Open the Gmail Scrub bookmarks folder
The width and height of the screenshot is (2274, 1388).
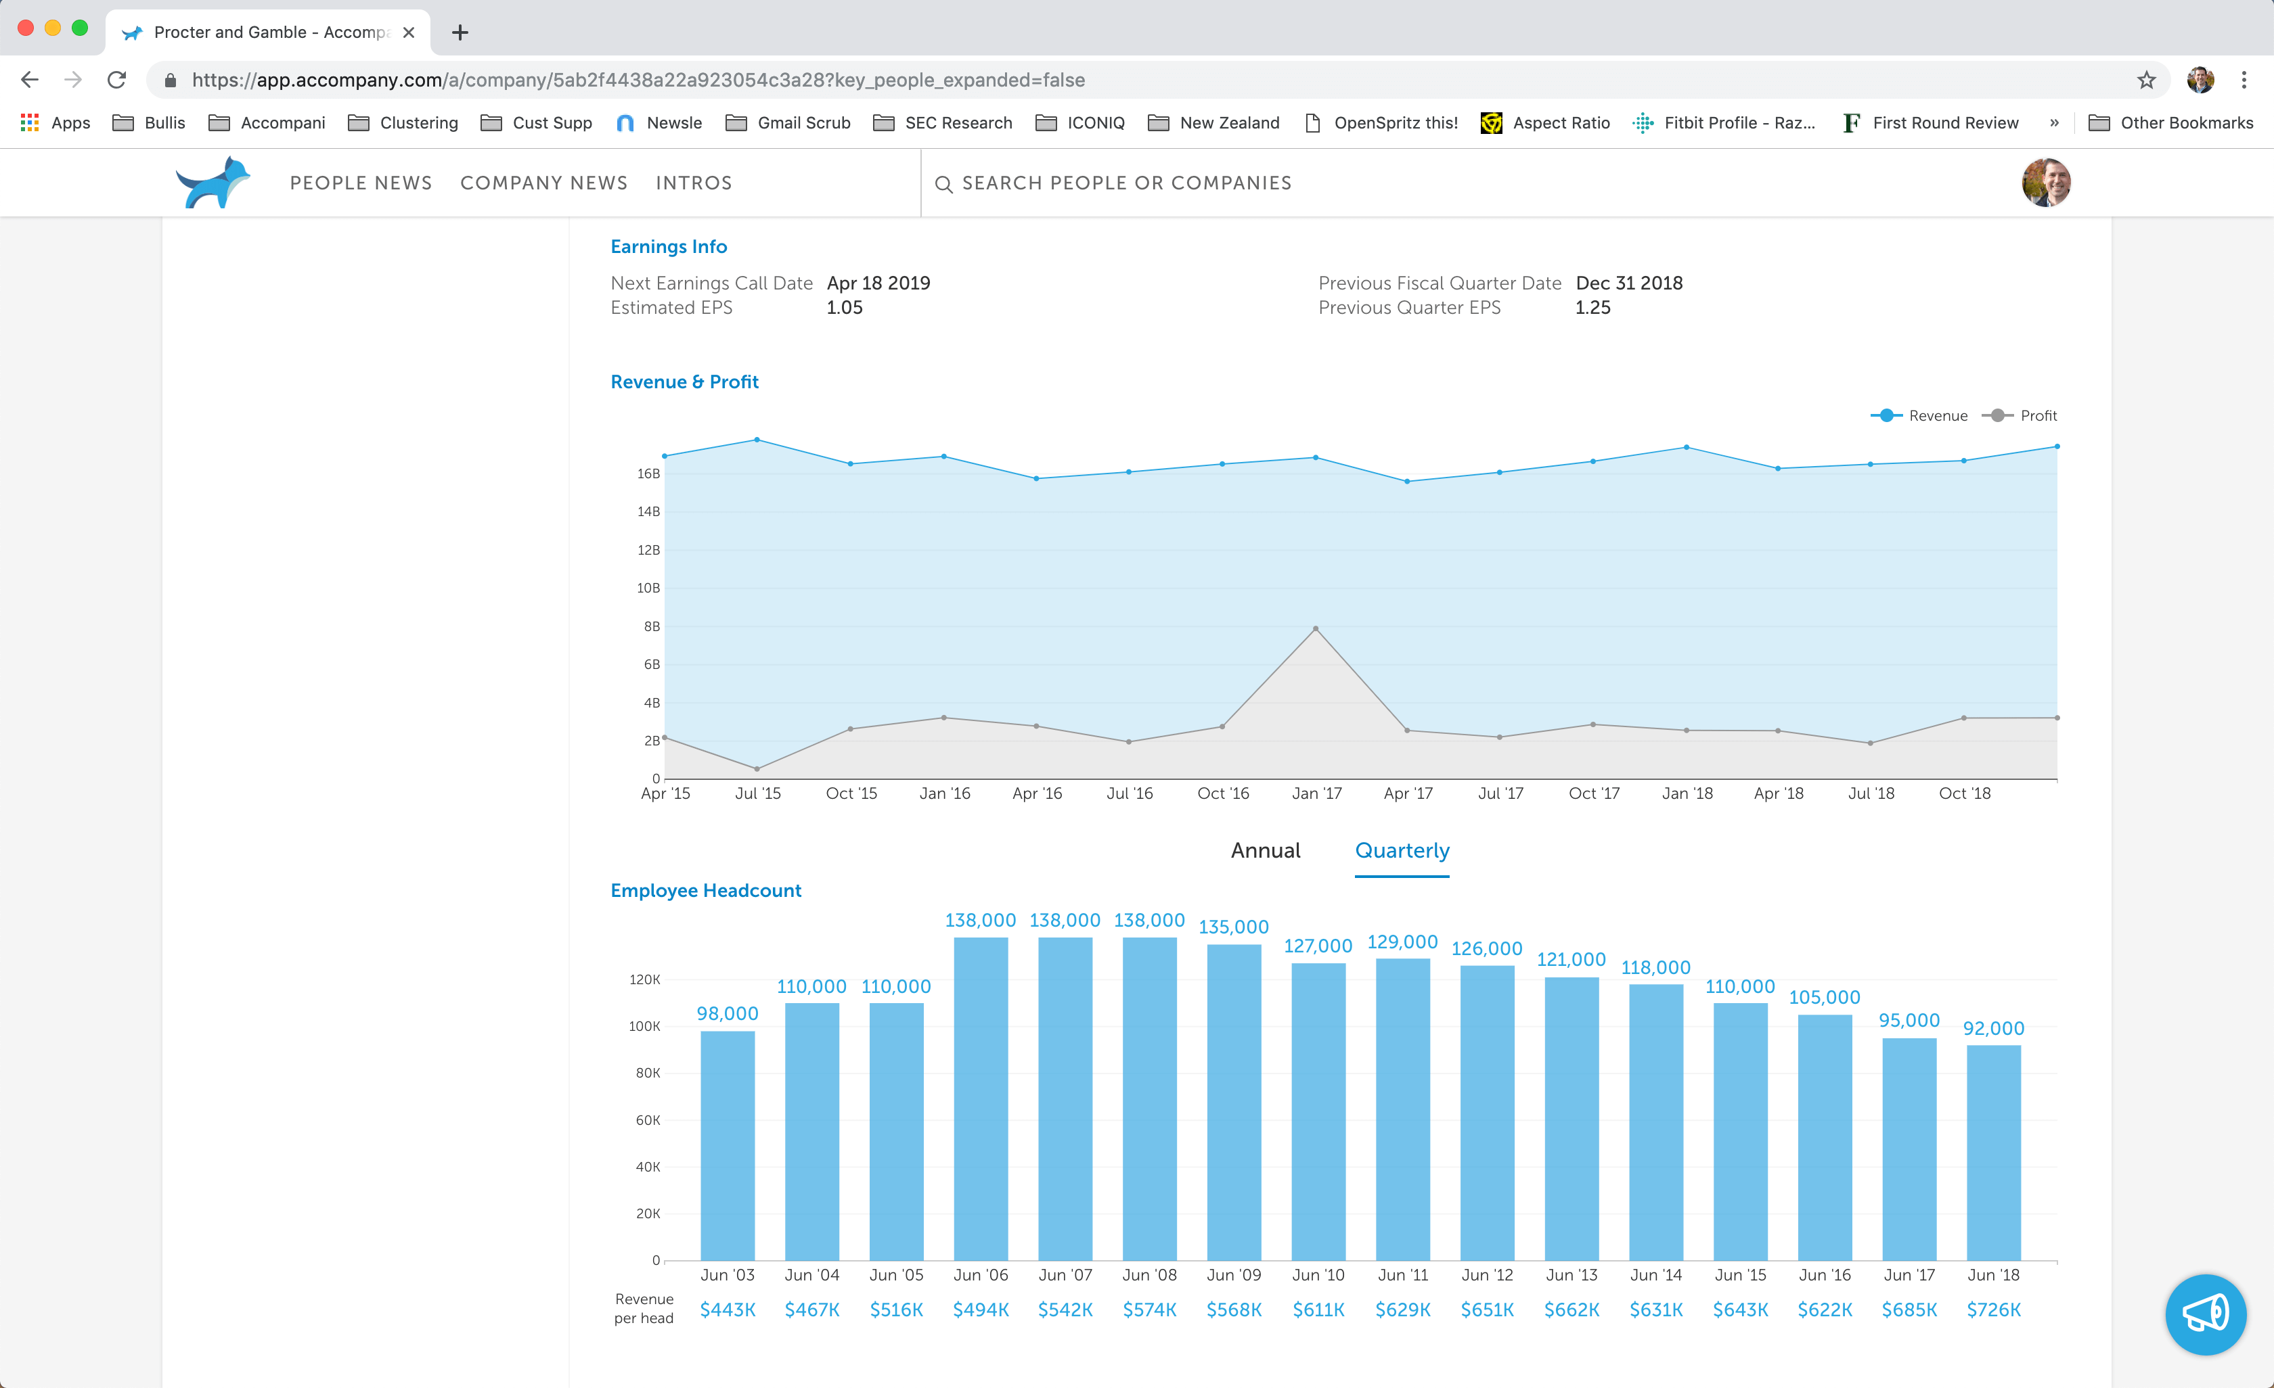point(788,122)
